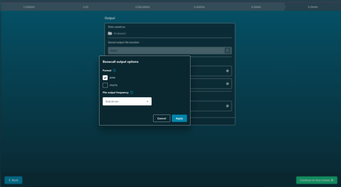The height and width of the screenshot is (187, 341).
Task: Open the 3. Run options step tab
Action: [142, 7]
